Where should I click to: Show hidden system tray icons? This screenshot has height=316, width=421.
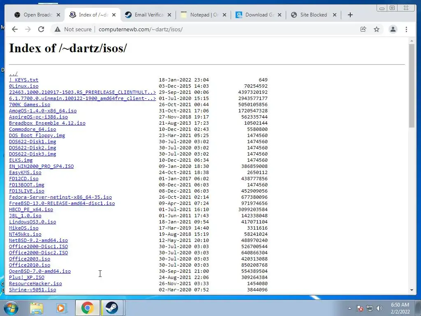[349, 309]
